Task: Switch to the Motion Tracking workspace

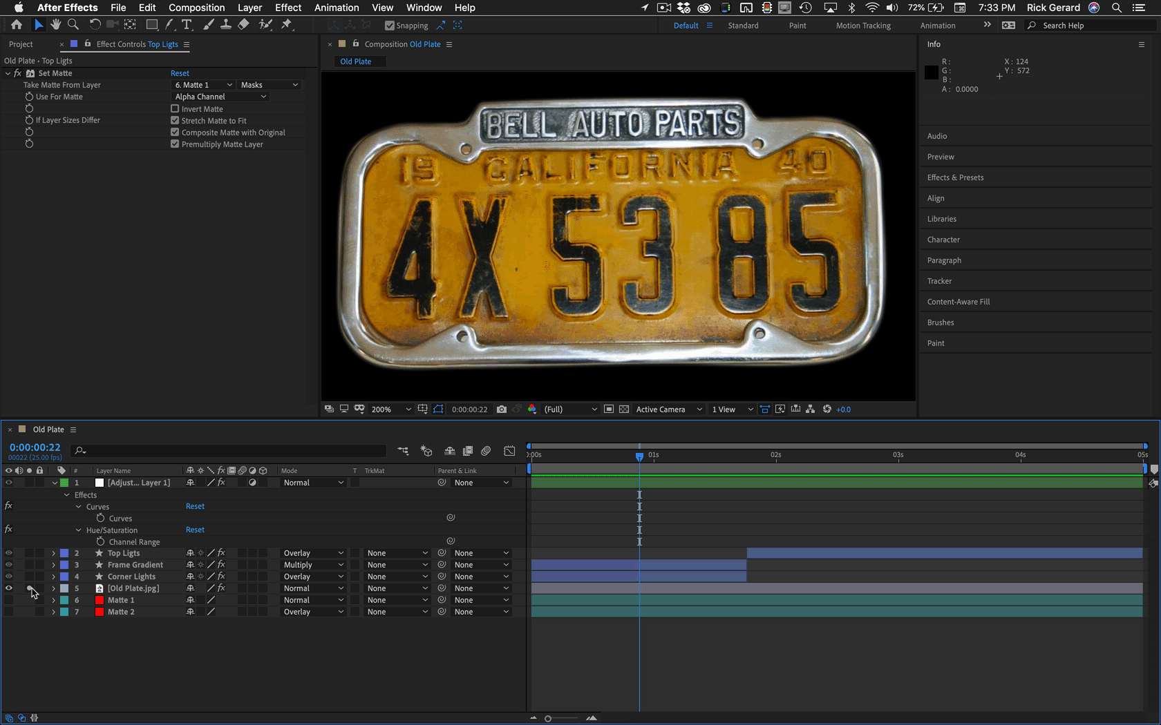Action: 863,26
